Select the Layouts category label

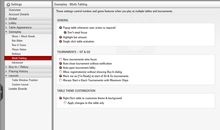(14, 76)
